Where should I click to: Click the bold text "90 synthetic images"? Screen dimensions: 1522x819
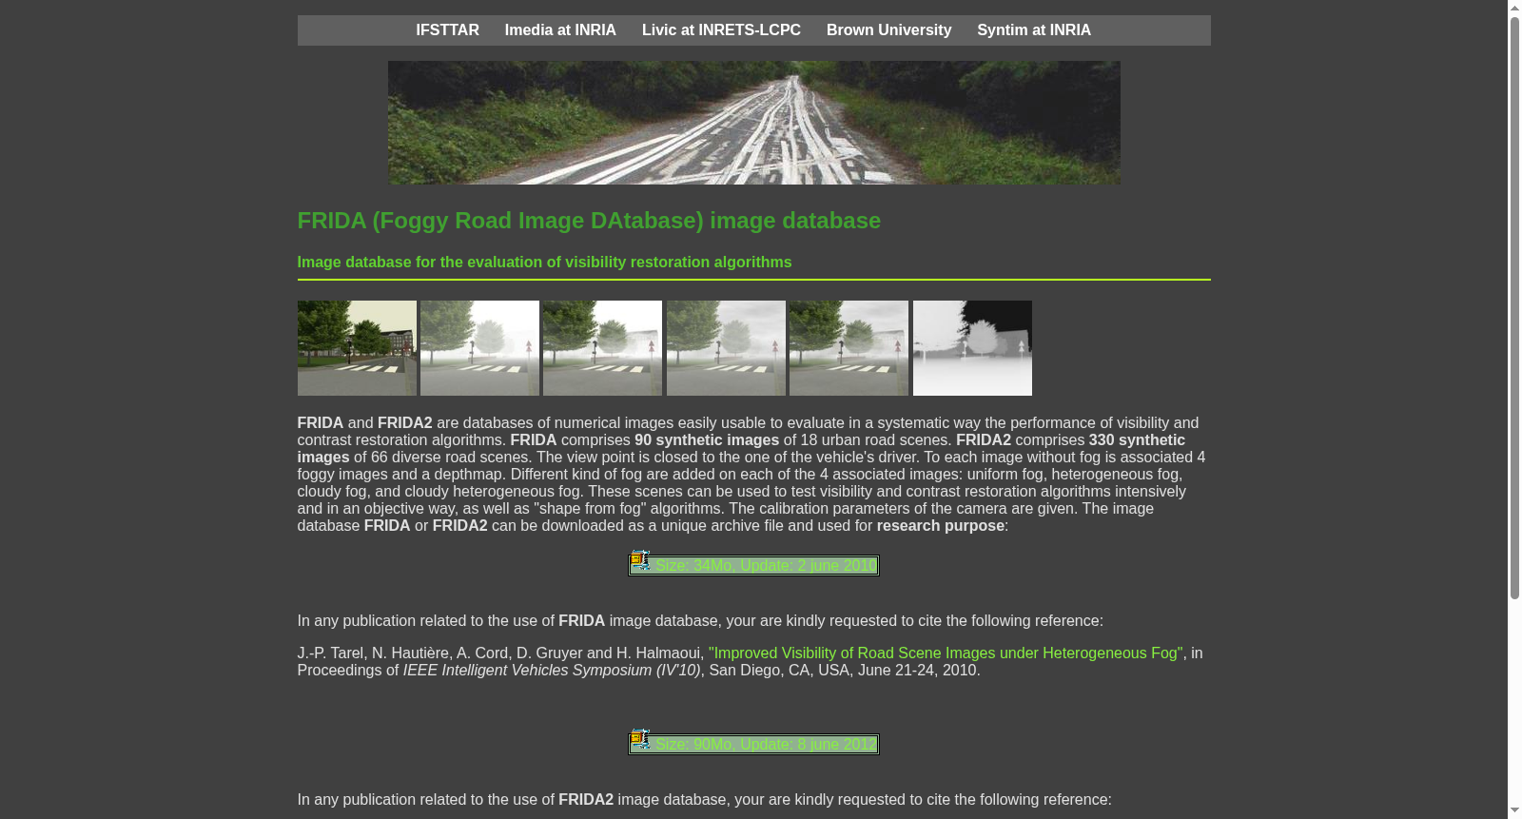(x=707, y=440)
